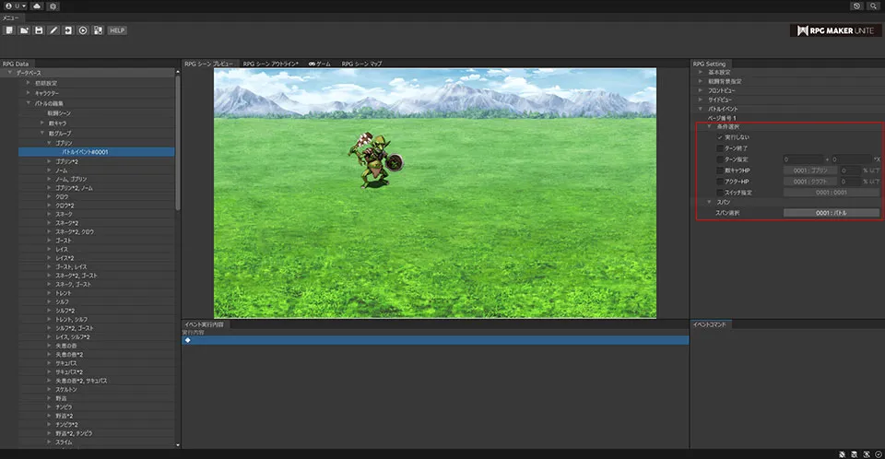Click the save floppy disk icon
This screenshot has width=885, height=459.
(39, 30)
